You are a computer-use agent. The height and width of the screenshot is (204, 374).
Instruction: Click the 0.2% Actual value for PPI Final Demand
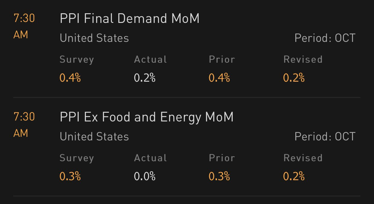pos(145,78)
